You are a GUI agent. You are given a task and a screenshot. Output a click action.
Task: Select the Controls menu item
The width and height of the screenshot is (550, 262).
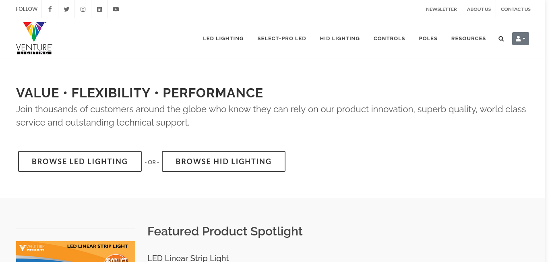click(x=389, y=39)
